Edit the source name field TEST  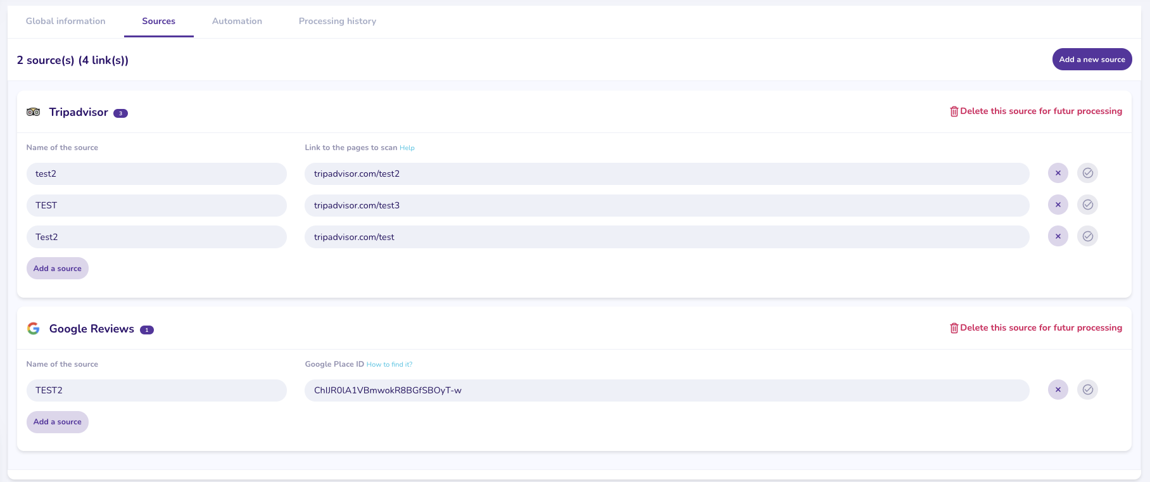[x=156, y=205]
